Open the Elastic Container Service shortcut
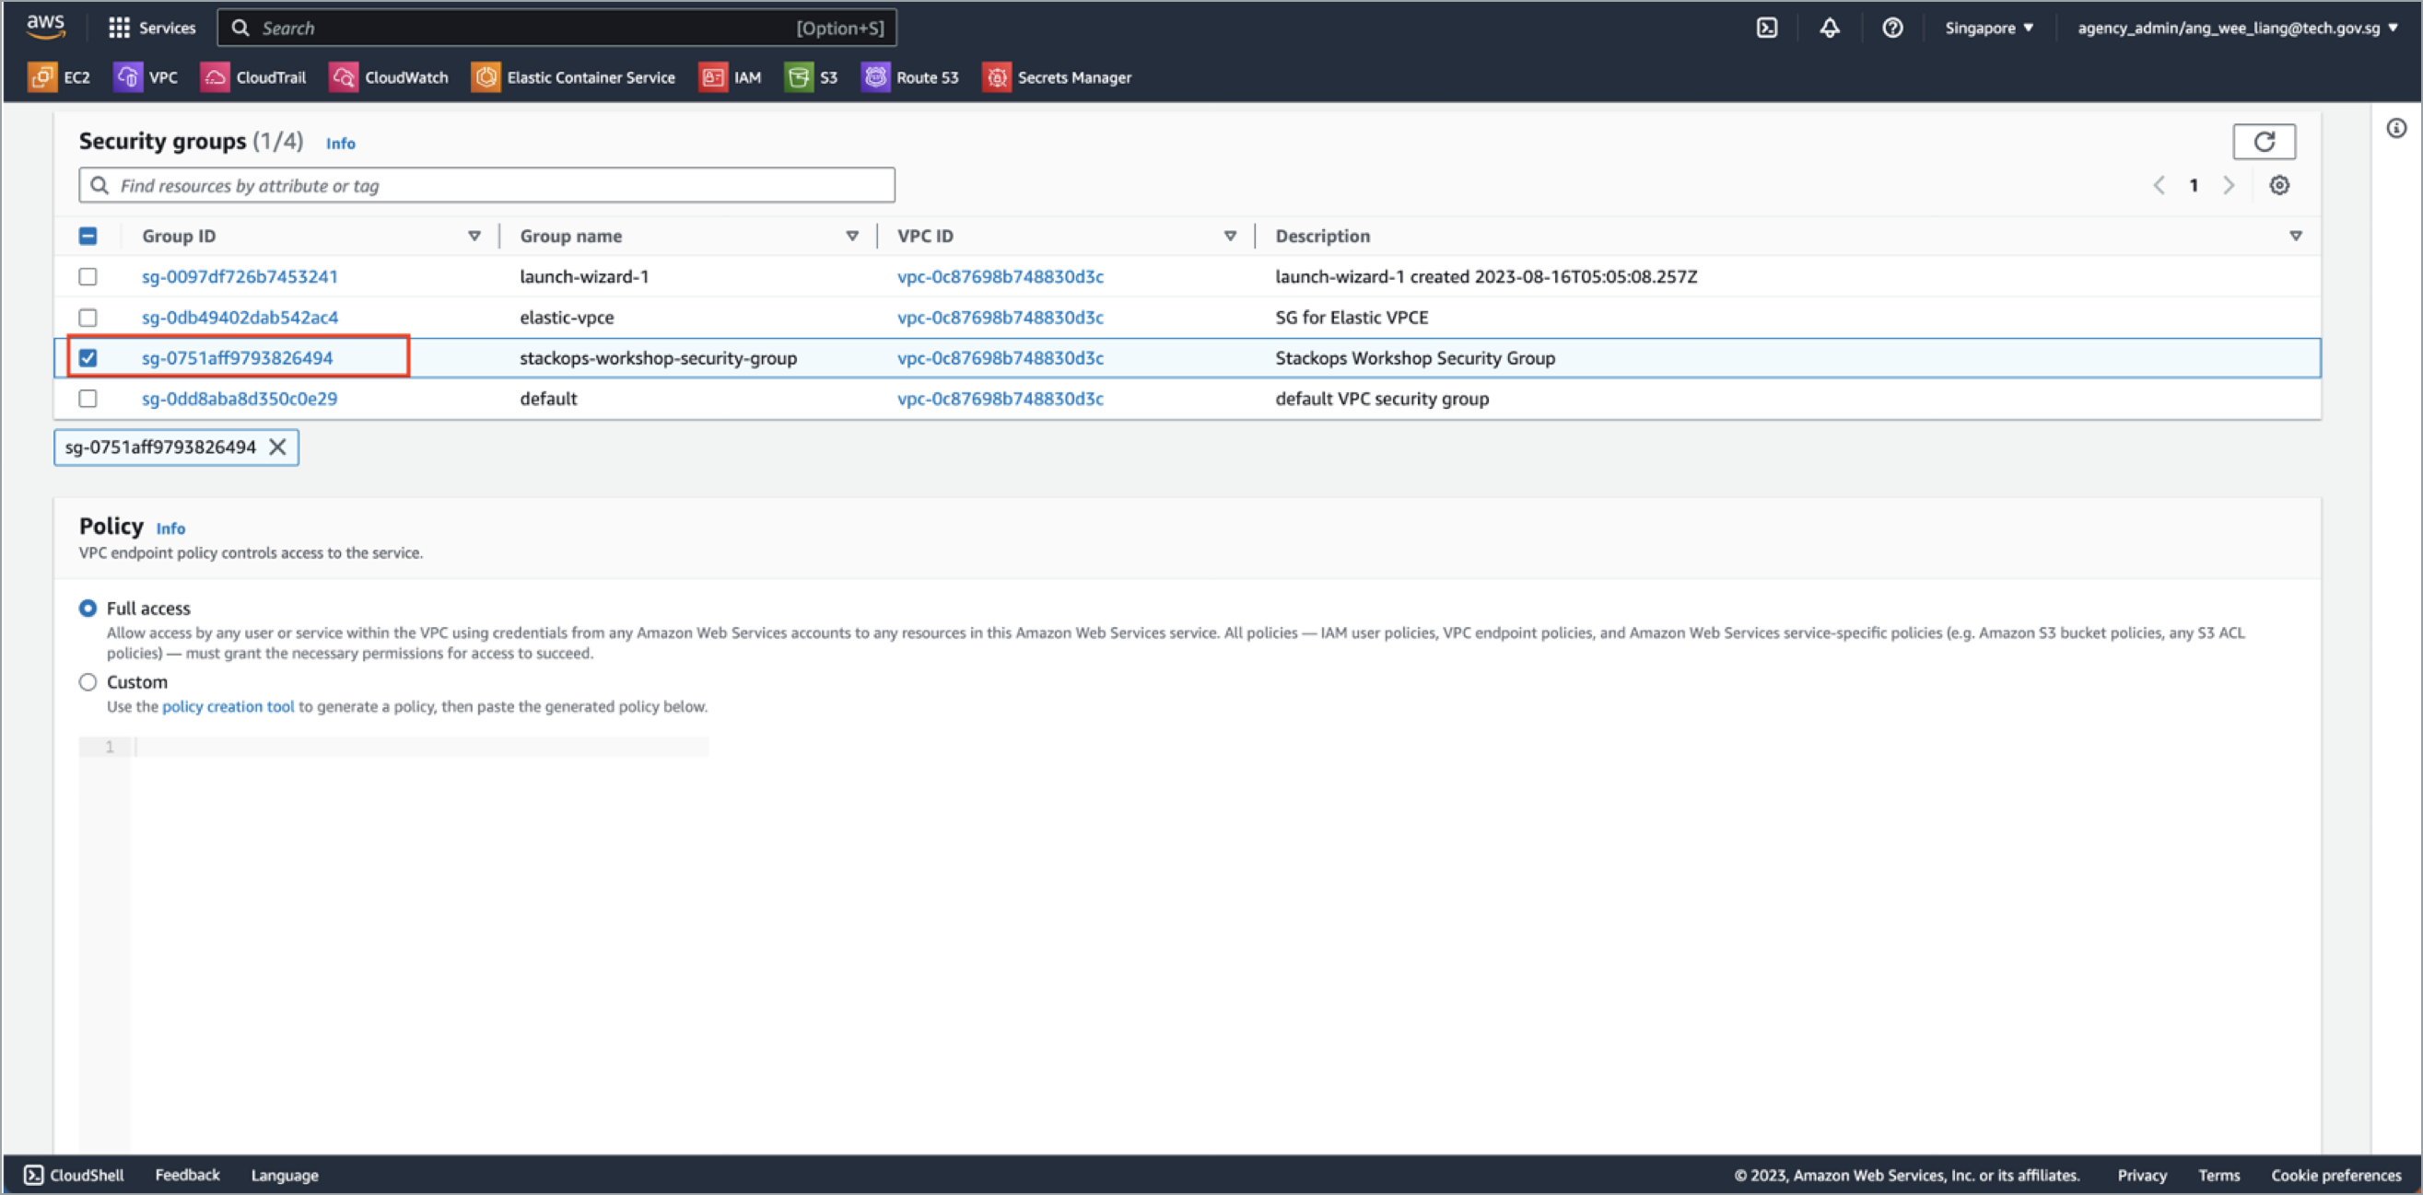The image size is (2423, 1195). click(x=573, y=77)
